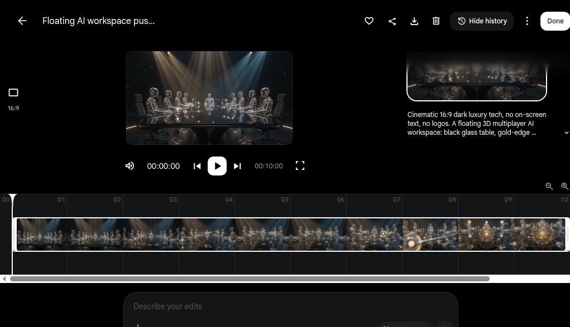Click the current time 00:00:00
This screenshot has width=570, height=327.
pyautogui.click(x=163, y=166)
